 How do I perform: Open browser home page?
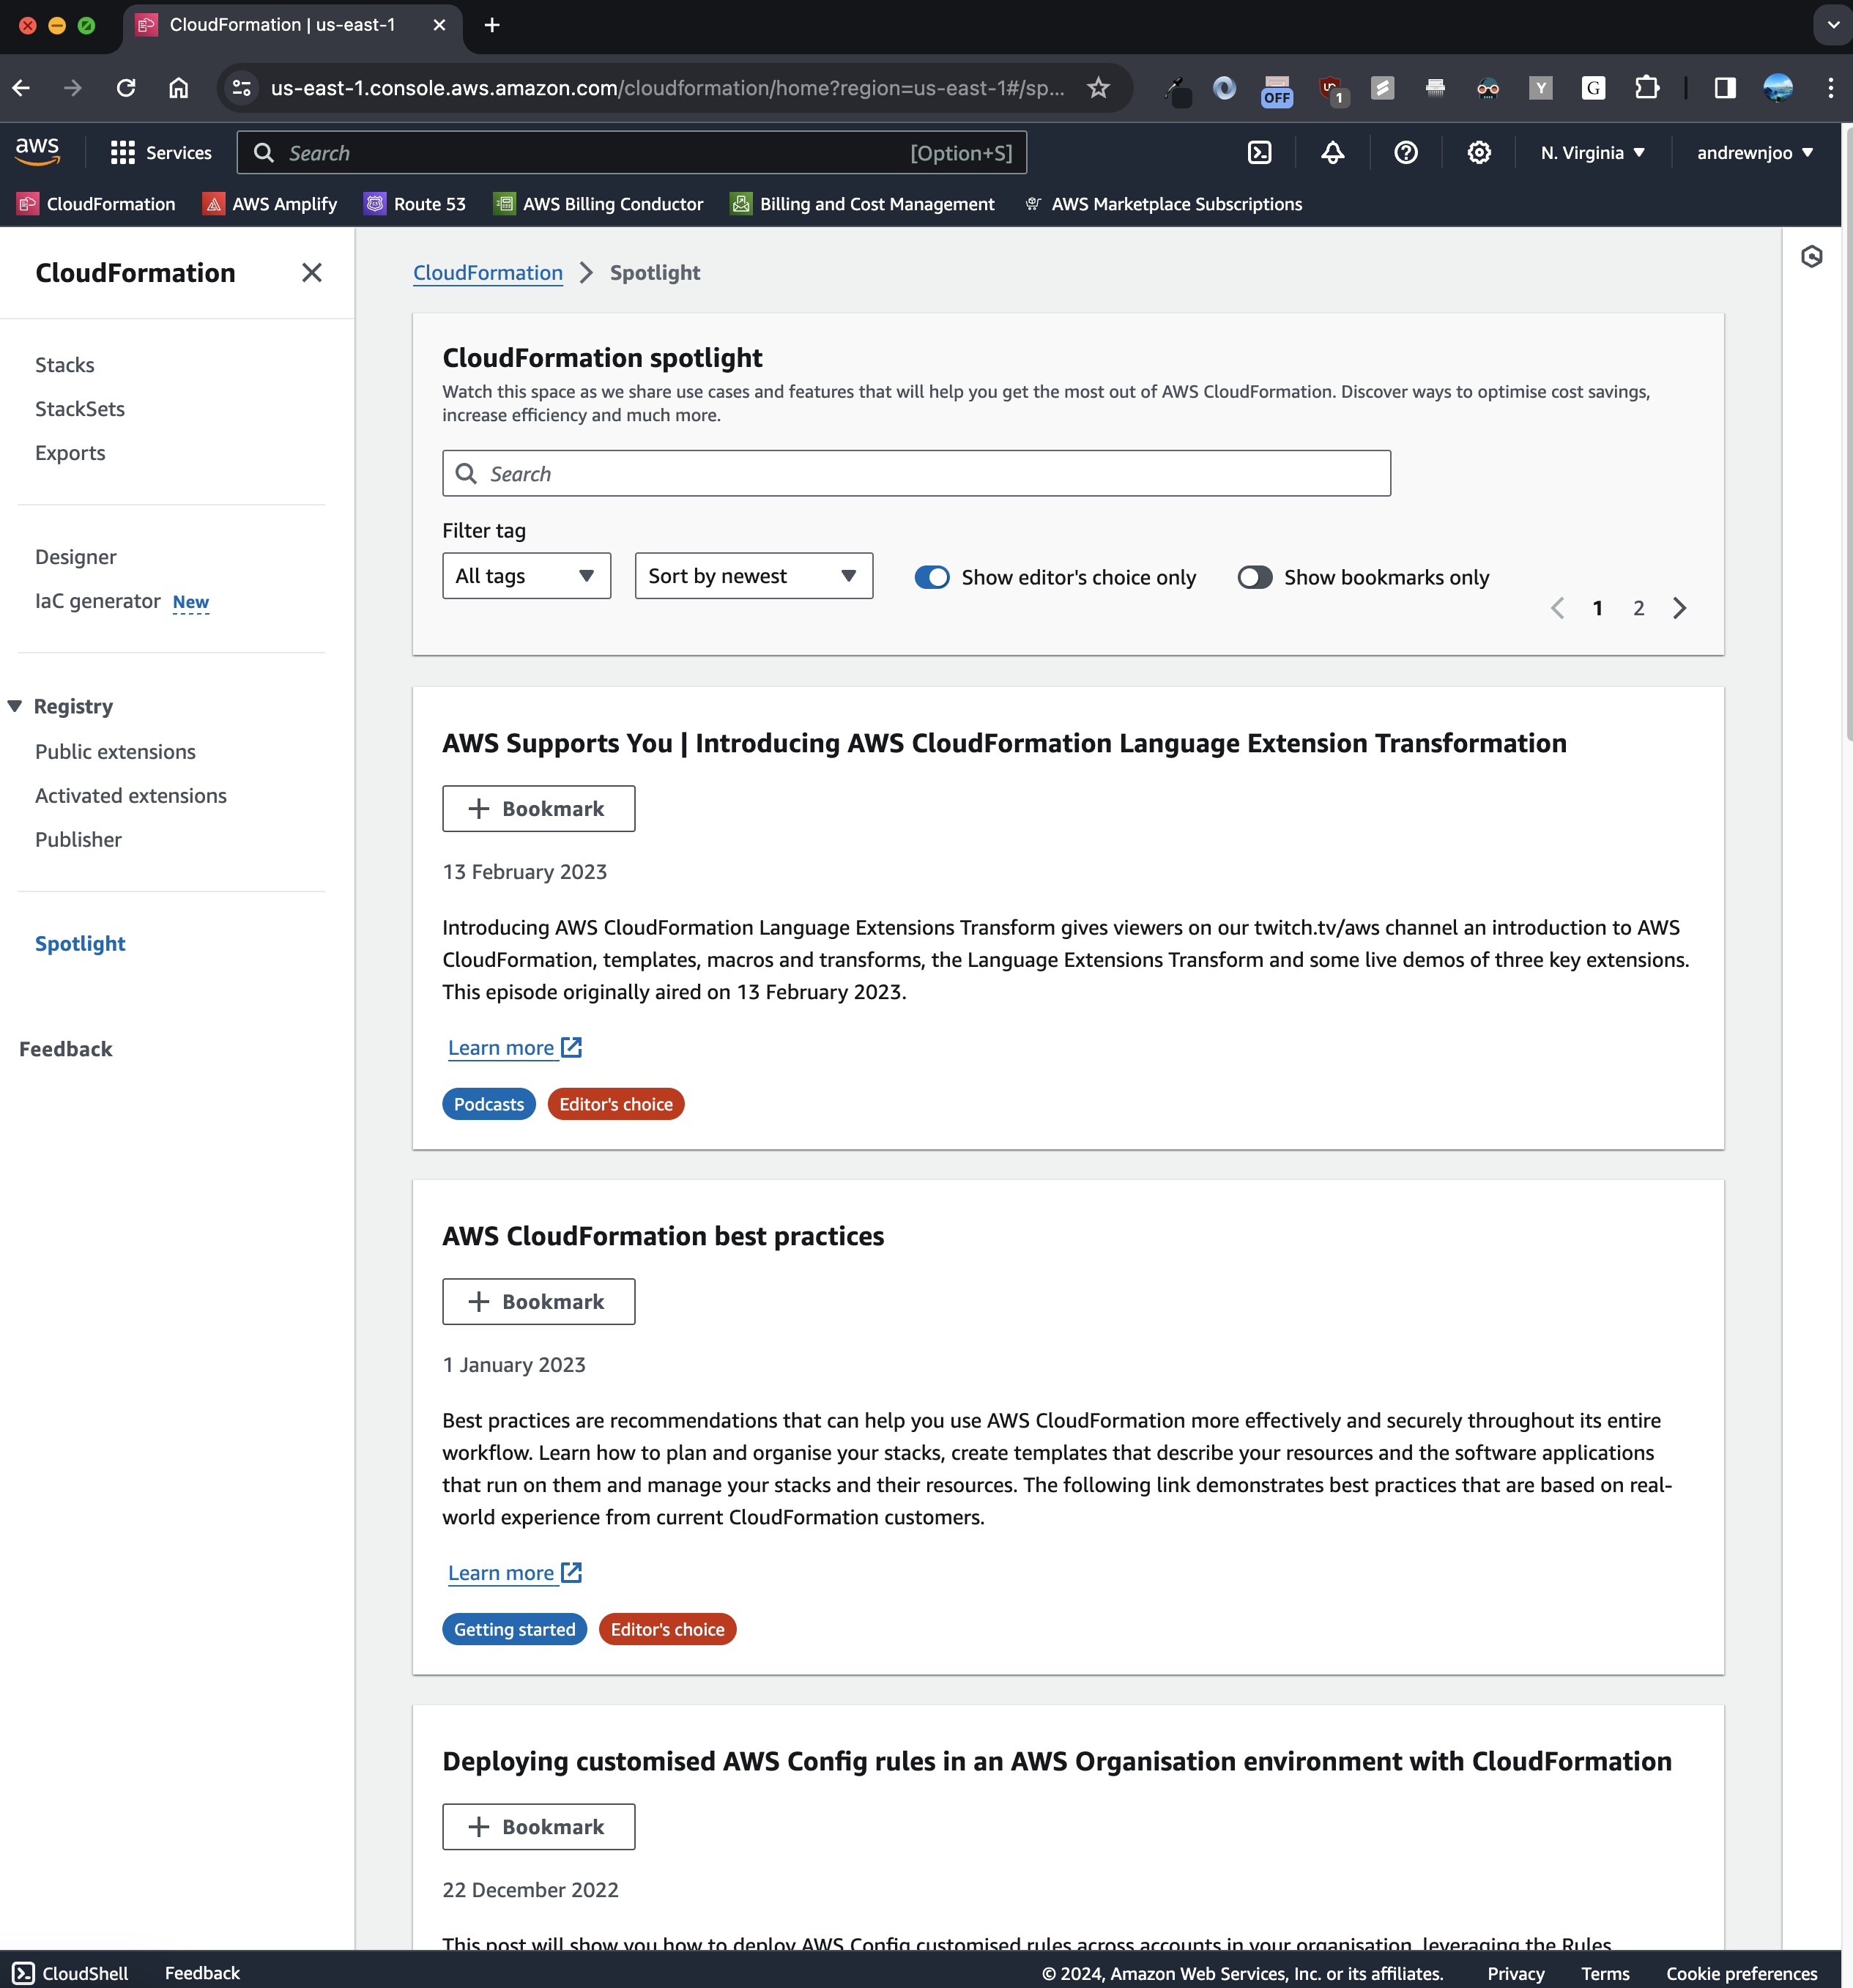[x=178, y=88]
